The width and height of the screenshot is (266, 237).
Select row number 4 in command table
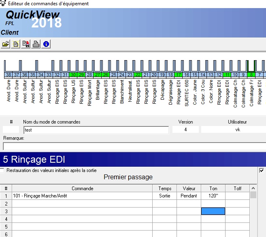tap(6, 219)
